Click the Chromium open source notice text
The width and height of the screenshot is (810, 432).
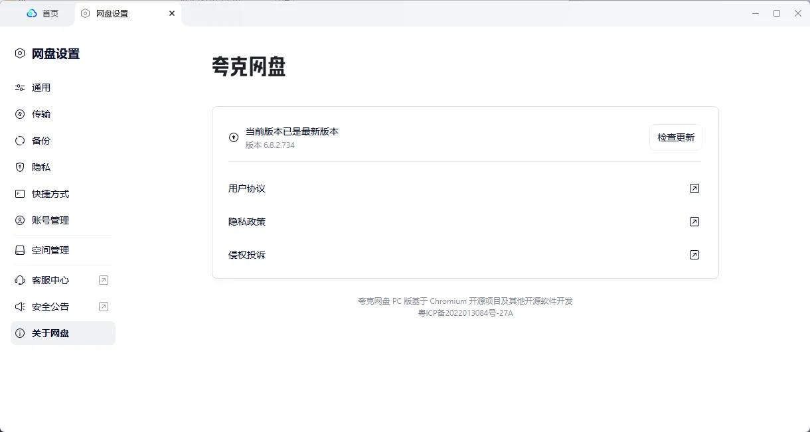point(465,301)
